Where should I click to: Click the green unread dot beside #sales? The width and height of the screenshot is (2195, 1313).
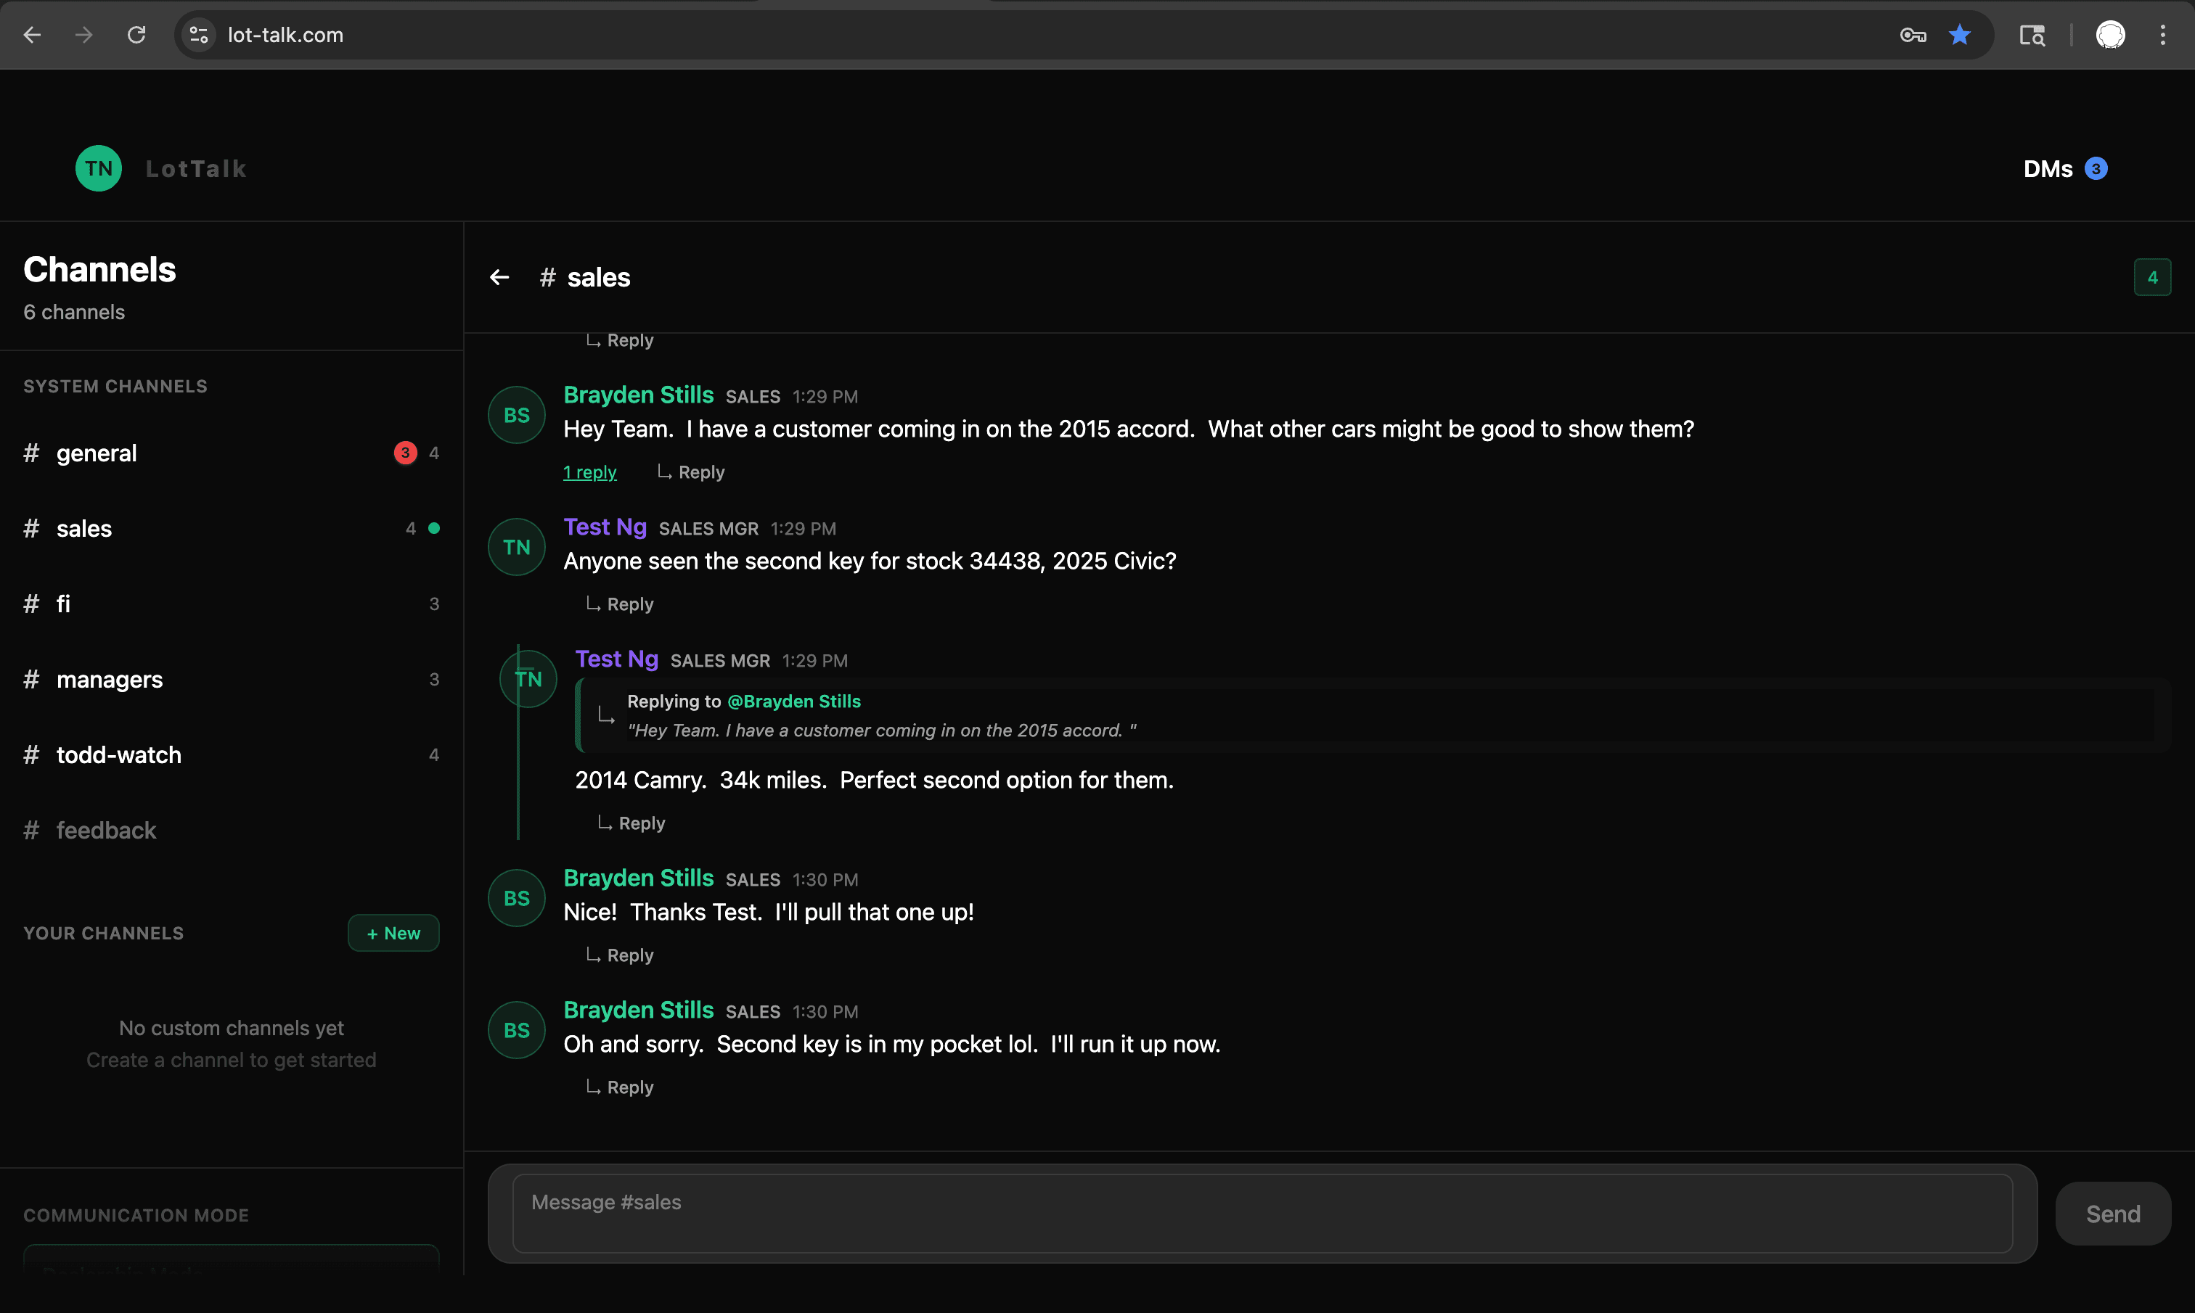(x=433, y=528)
